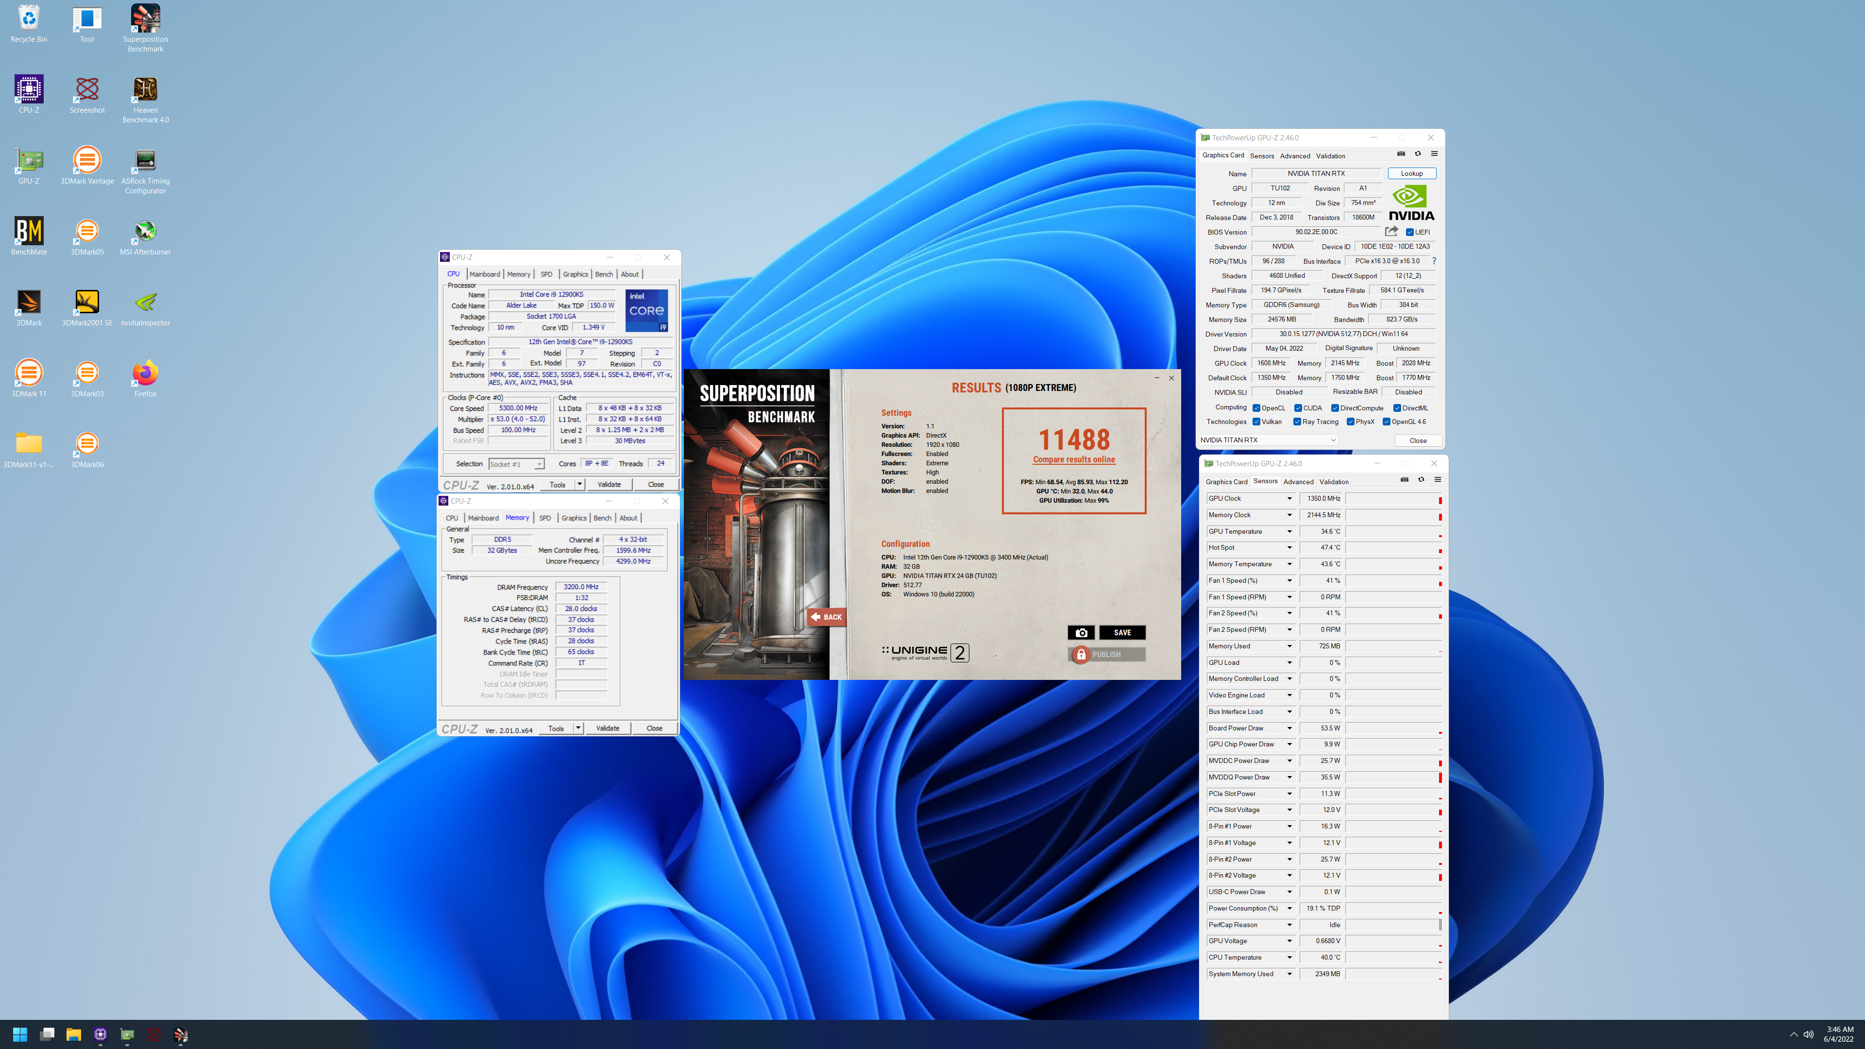Open the Socket #1 selection dropdown in CPU-Z
The height and width of the screenshot is (1049, 1865).
point(516,464)
